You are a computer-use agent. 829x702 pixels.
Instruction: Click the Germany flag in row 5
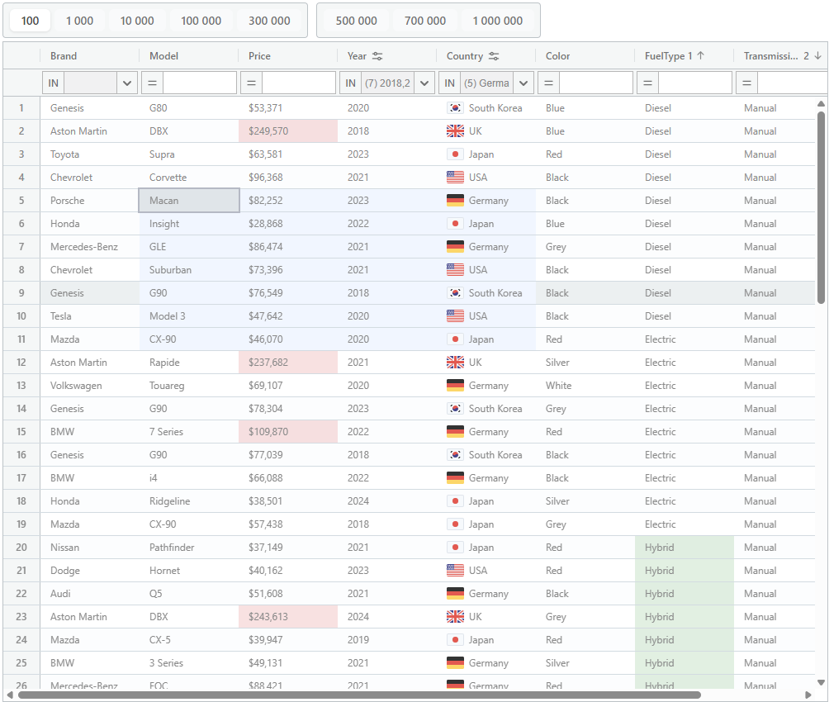455,201
